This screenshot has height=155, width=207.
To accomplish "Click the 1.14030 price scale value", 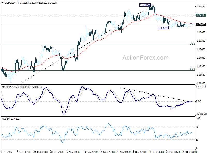I will [x=201, y=58].
